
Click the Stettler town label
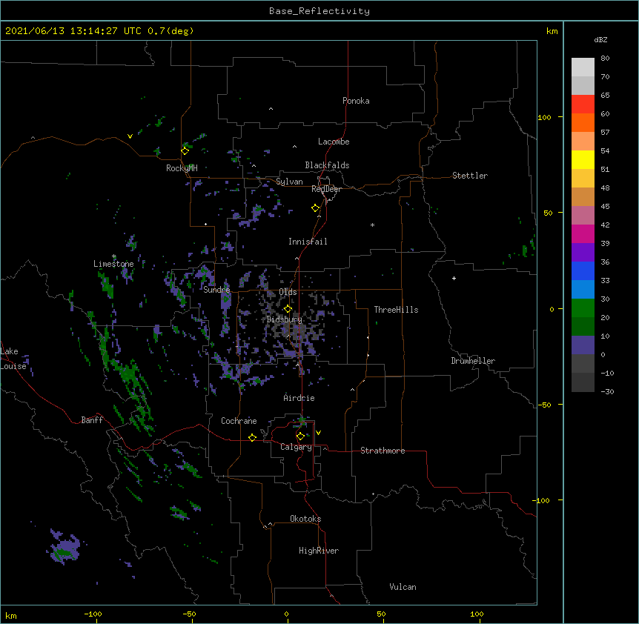tap(470, 176)
